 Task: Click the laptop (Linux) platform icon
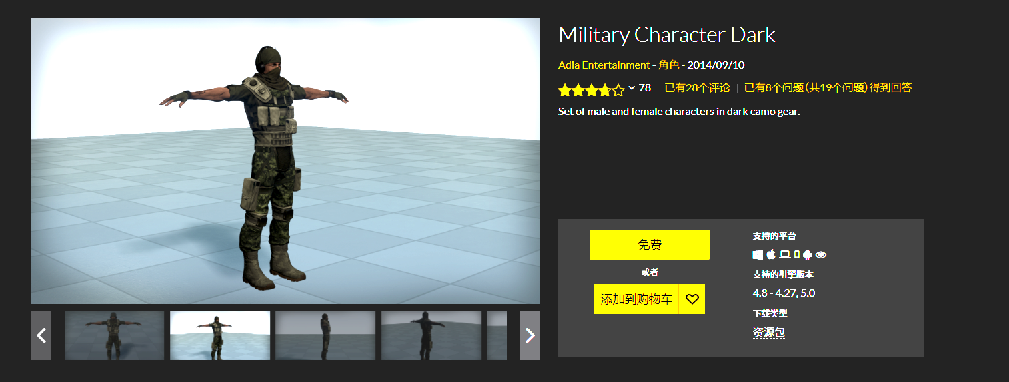click(785, 254)
